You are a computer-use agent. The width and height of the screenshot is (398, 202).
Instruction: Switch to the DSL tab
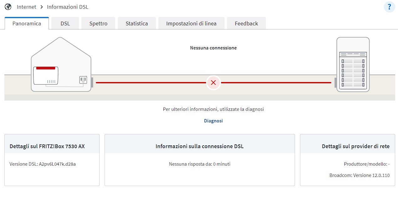click(x=65, y=23)
